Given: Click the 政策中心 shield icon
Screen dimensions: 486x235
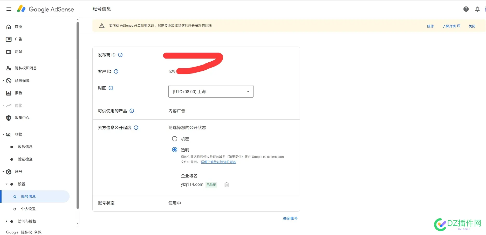Looking at the screenshot, I should pos(9,118).
